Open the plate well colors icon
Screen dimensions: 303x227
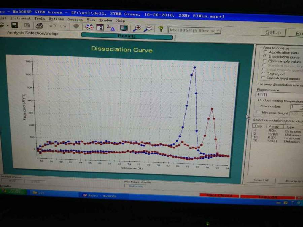point(89,27)
